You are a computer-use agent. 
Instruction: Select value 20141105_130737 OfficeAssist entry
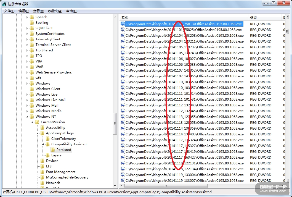click(x=185, y=47)
